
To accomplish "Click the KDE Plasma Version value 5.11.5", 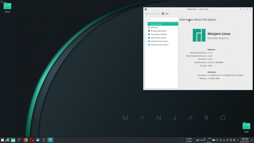I will tap(210, 53).
